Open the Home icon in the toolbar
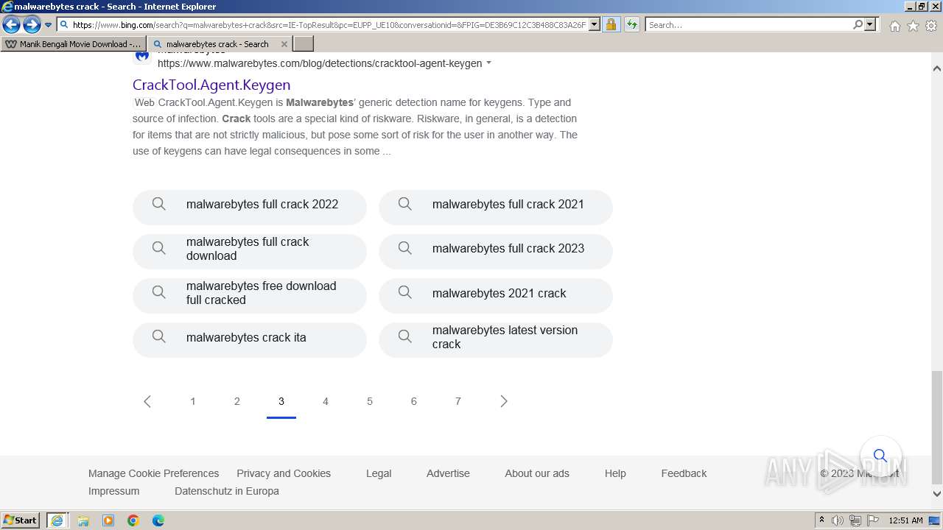This screenshot has height=530, width=943. coord(894,26)
